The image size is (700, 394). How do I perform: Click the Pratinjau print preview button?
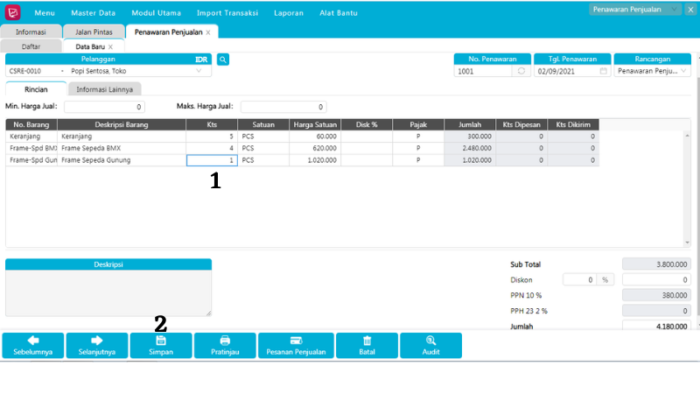click(225, 346)
